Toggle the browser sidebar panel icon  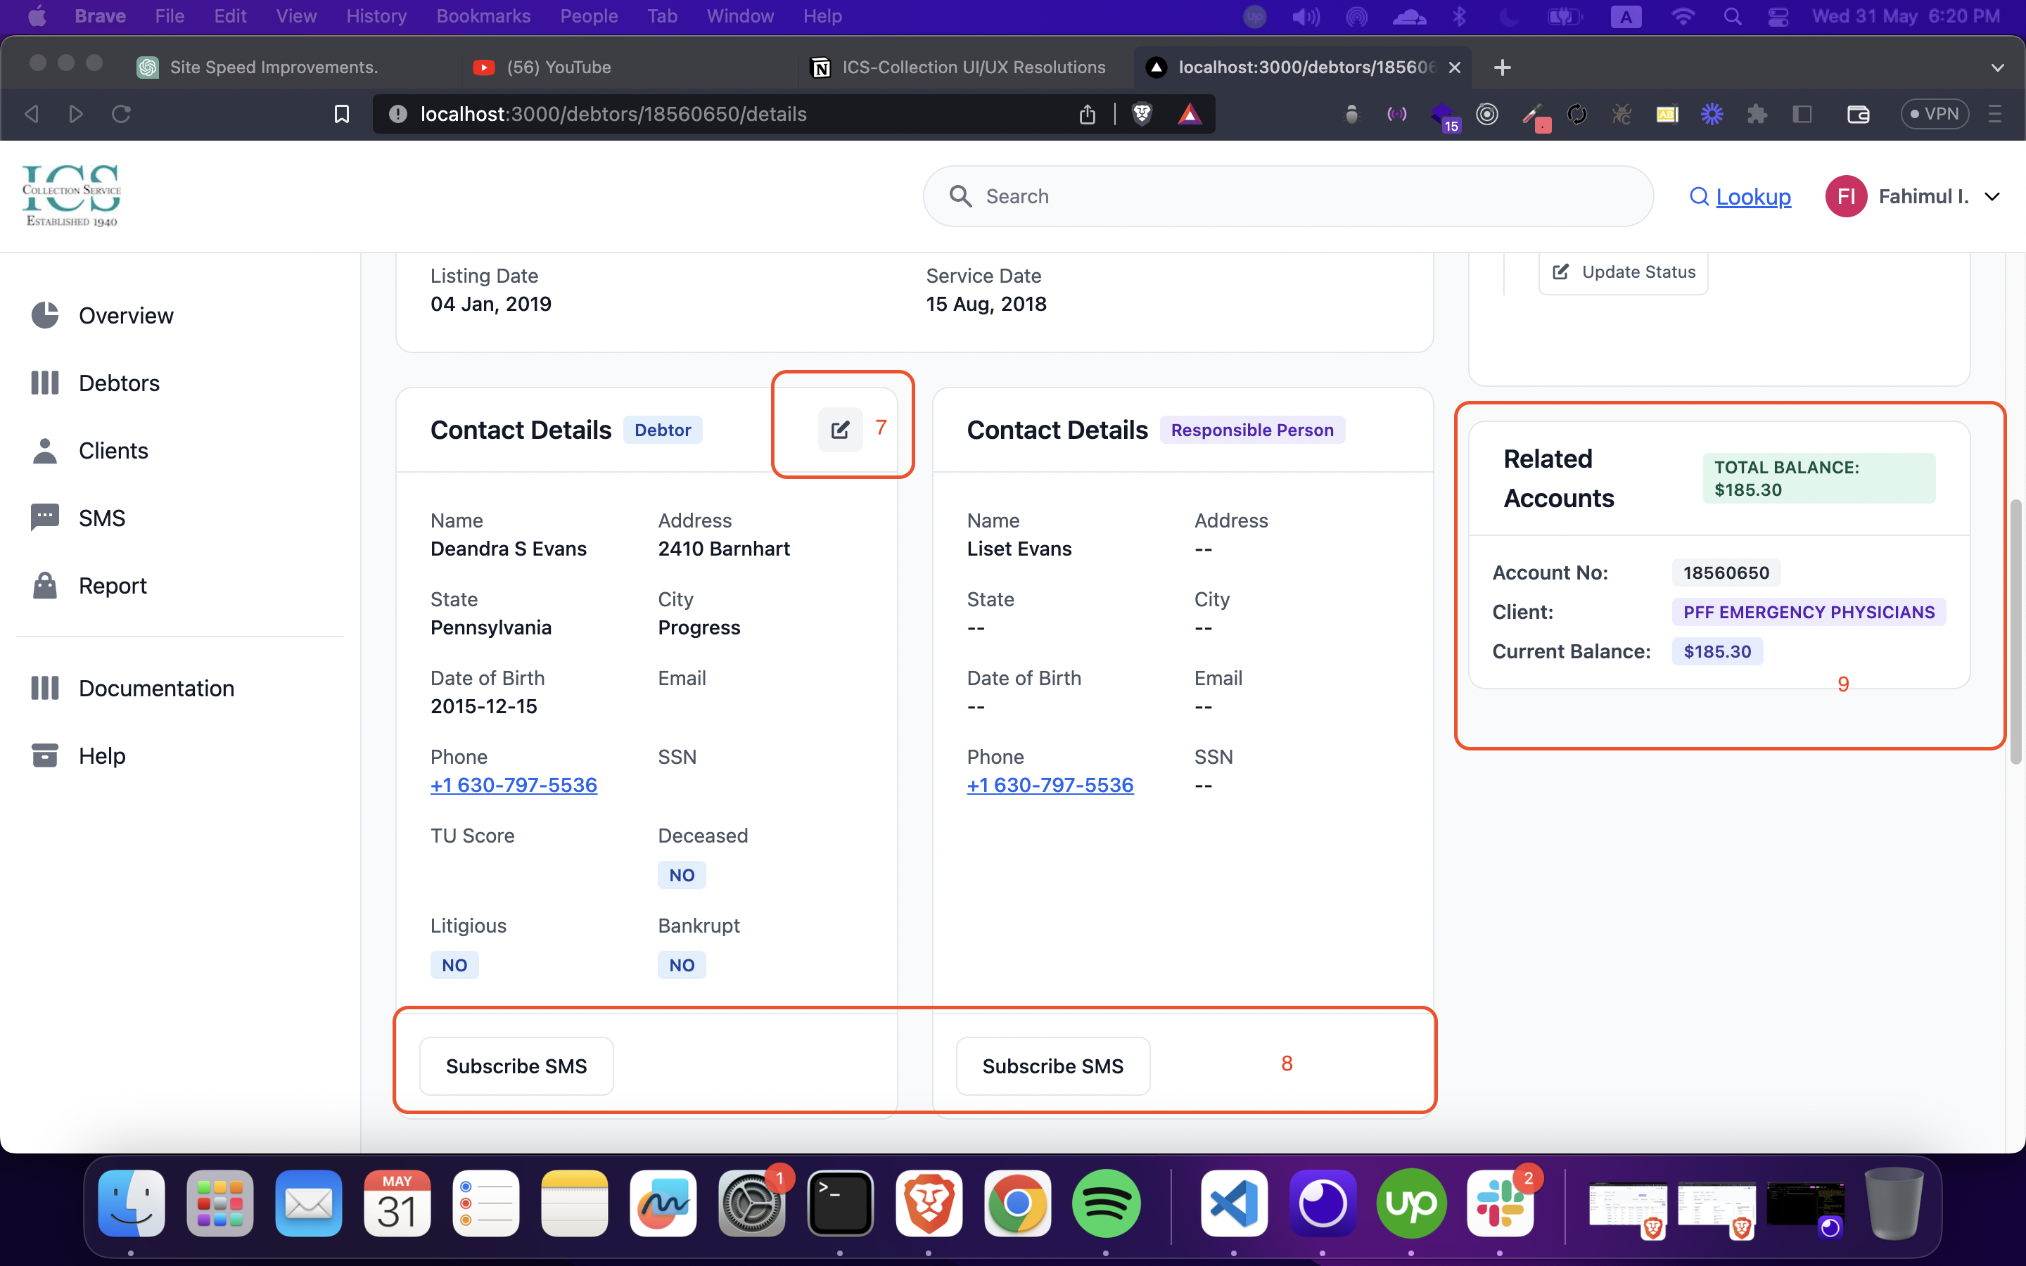1802,114
